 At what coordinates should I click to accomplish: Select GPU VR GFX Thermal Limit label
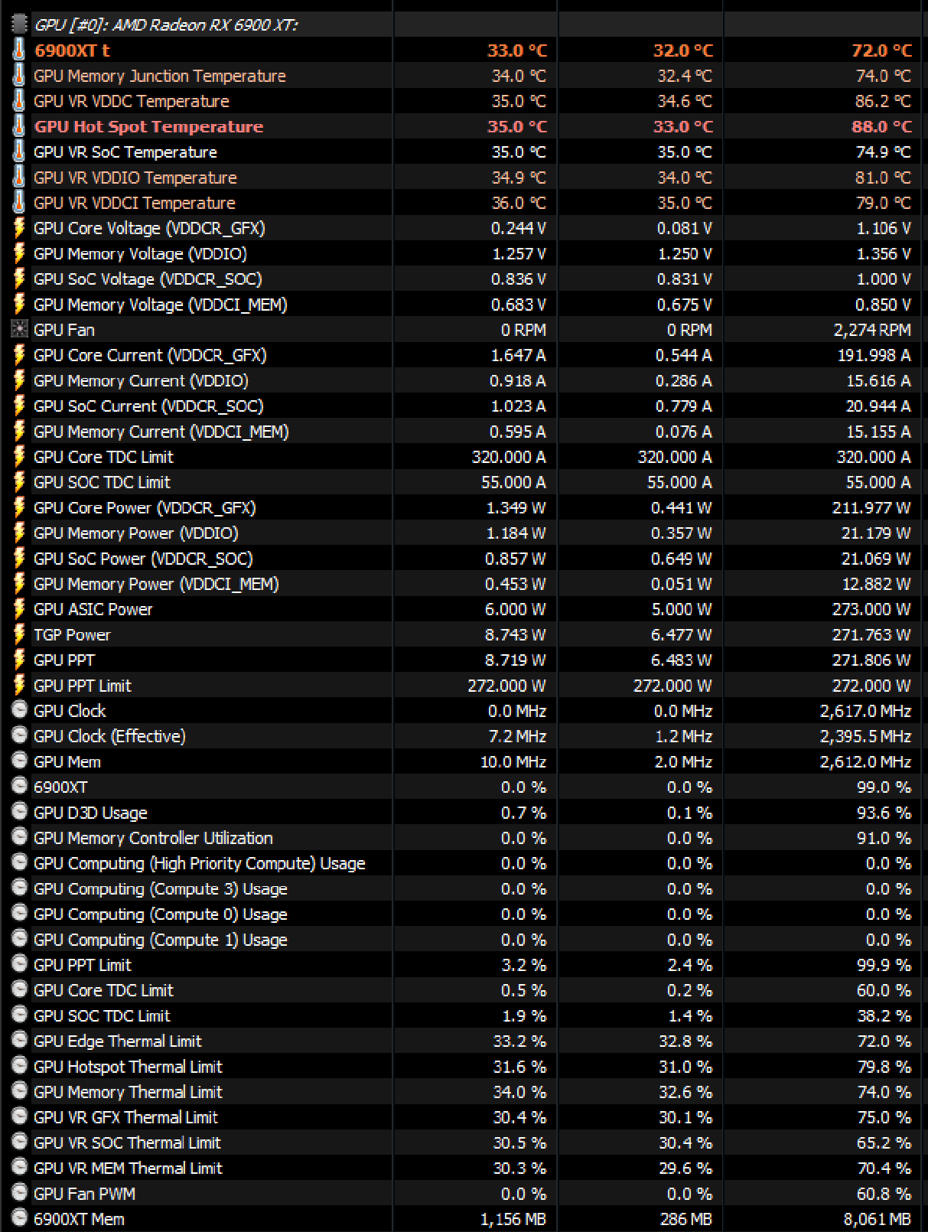coord(125,1117)
